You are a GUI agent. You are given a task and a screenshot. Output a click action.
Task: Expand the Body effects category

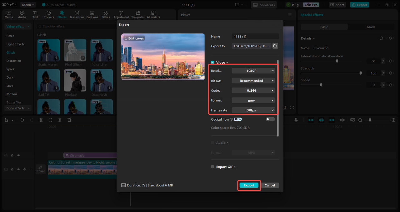[x=18, y=108]
